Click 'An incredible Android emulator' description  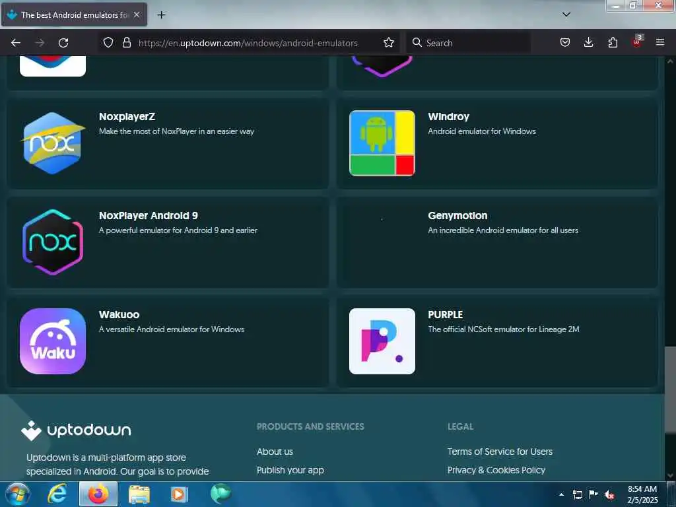(503, 230)
